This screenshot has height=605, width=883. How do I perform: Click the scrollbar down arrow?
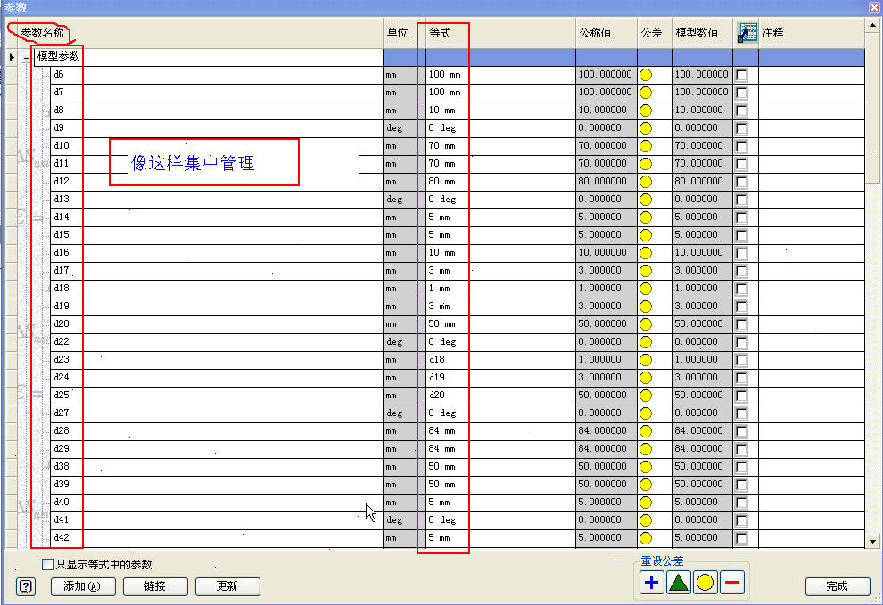pos(872,542)
